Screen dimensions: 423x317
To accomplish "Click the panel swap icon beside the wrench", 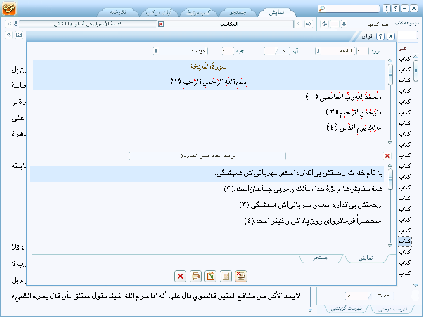I will coord(19,35).
